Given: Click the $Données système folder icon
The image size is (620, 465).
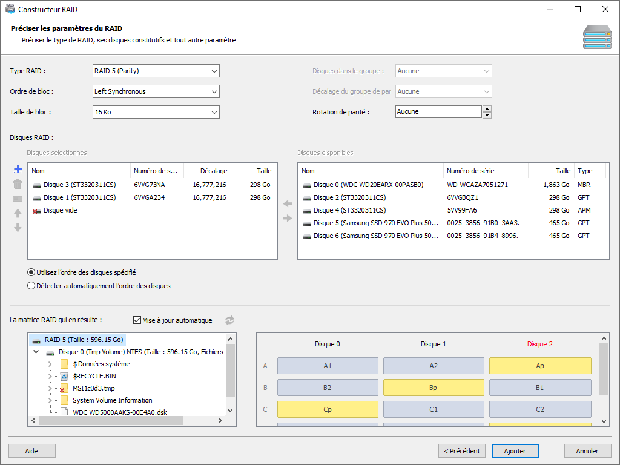Looking at the screenshot, I should click(64, 364).
